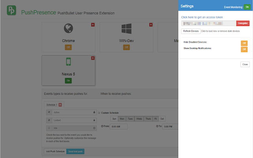The width and height of the screenshot is (253, 158).
Task: Enable Show Desktop Notifications switch
Action: click(244, 49)
